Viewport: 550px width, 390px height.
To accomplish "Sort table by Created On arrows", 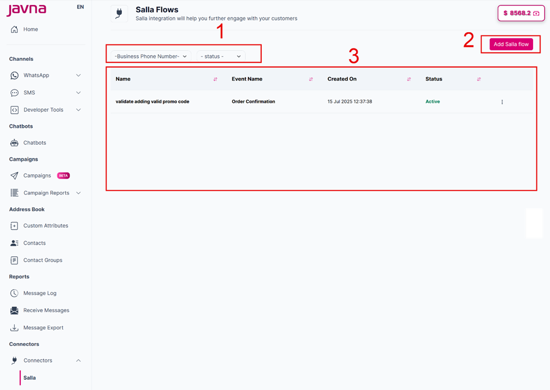I will click(x=409, y=79).
